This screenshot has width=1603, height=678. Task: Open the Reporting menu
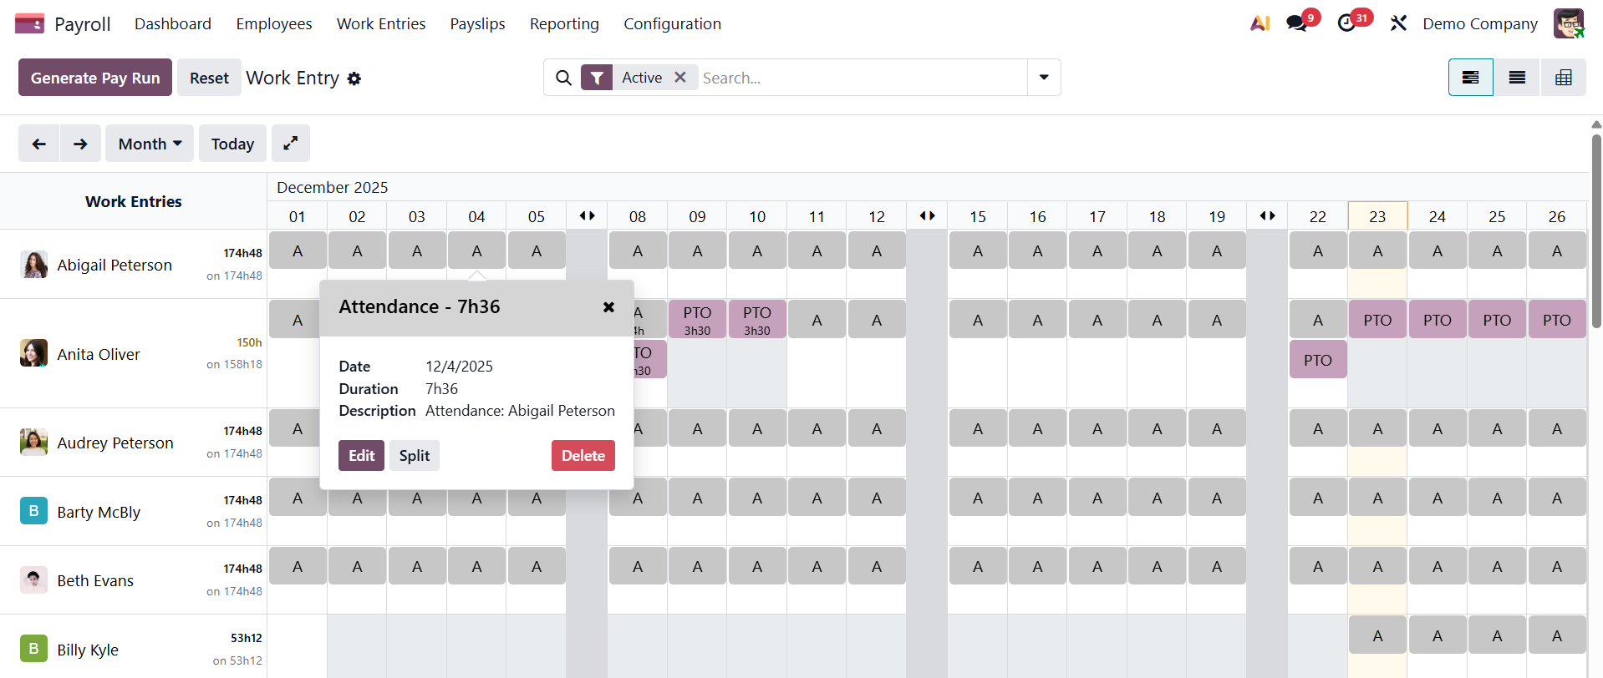(x=564, y=23)
